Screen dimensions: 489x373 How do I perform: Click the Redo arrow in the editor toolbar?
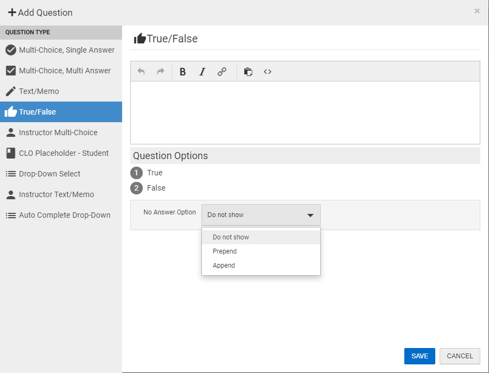160,72
